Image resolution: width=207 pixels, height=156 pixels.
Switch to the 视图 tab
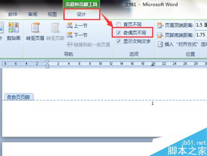pyautogui.click(x=52, y=14)
